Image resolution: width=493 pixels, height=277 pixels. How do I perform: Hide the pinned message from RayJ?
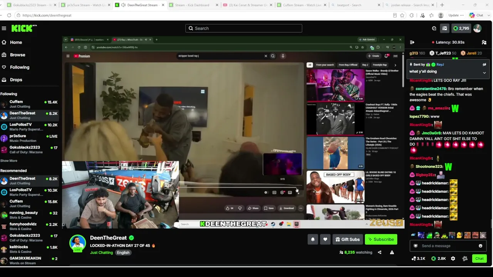point(484,65)
